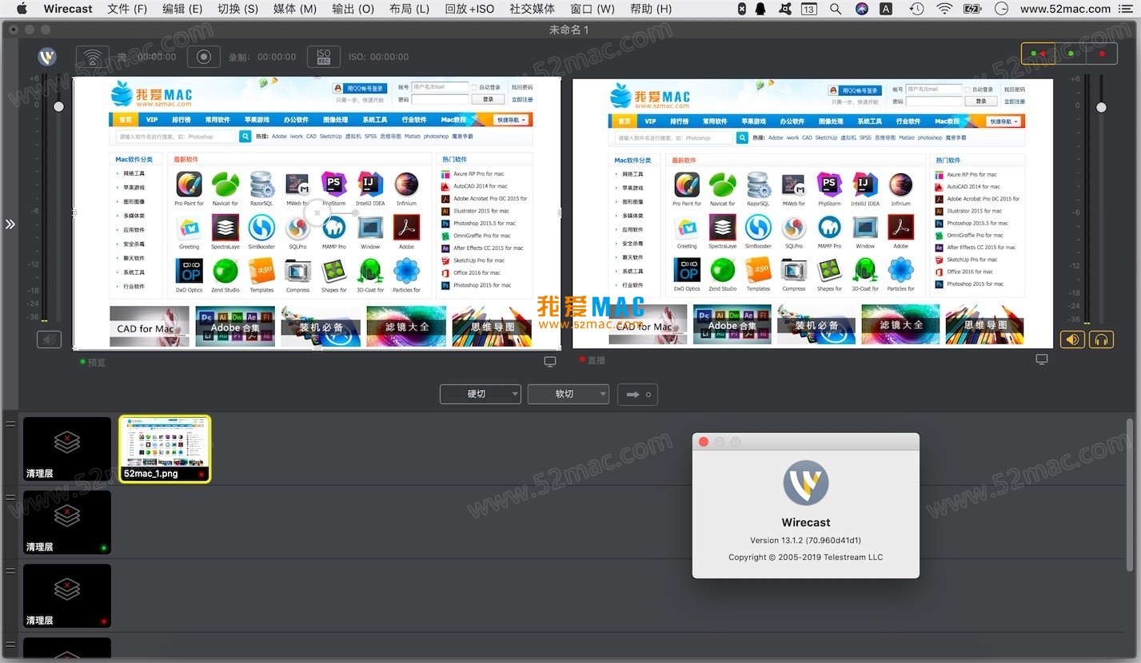
Task: Click the green status dot on the second 清理层 layer
Action: [x=105, y=547]
